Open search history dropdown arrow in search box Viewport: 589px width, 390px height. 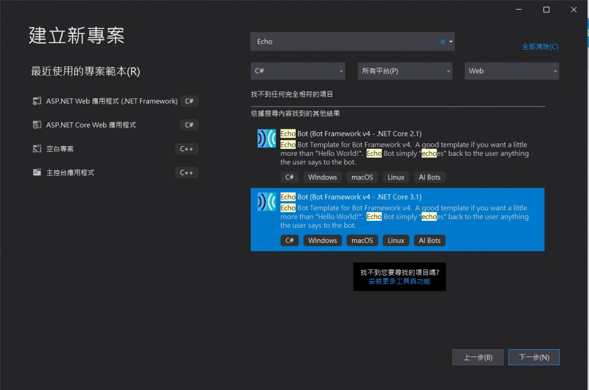pyautogui.click(x=451, y=42)
